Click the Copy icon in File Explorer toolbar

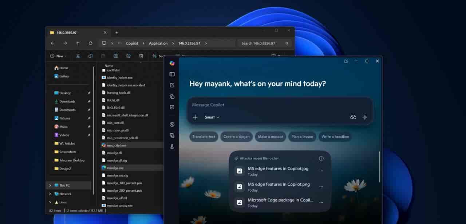click(x=90, y=56)
